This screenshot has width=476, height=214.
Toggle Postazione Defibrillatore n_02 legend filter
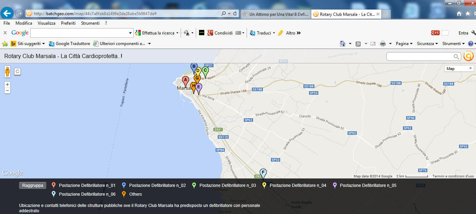click(154, 185)
